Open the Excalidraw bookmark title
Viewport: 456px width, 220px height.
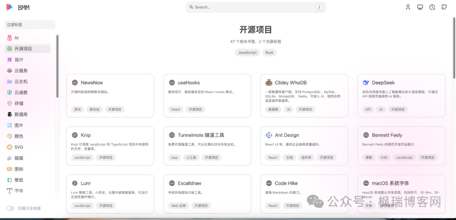[x=190, y=183]
